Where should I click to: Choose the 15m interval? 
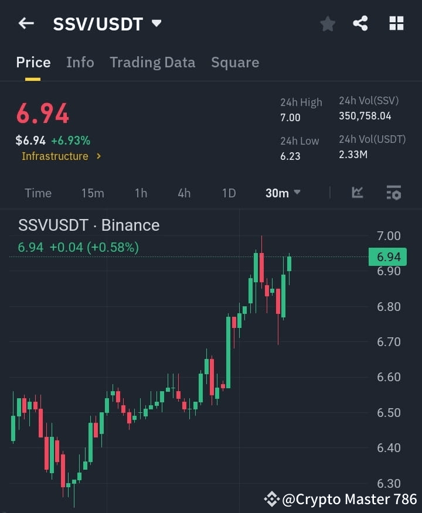click(93, 193)
